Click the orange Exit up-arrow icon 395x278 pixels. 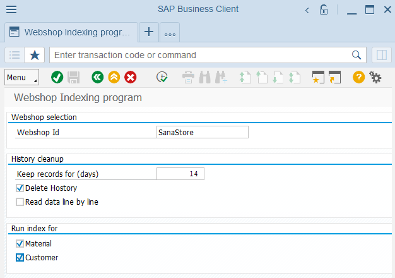click(114, 77)
